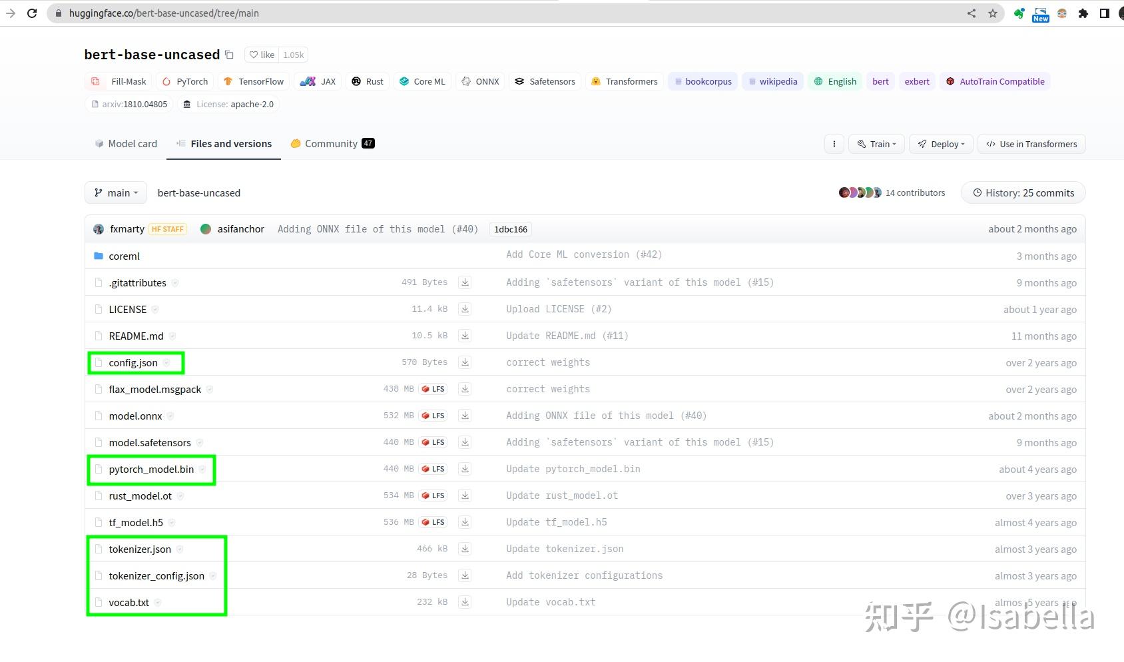Download the .gitattributes file

[x=465, y=282]
